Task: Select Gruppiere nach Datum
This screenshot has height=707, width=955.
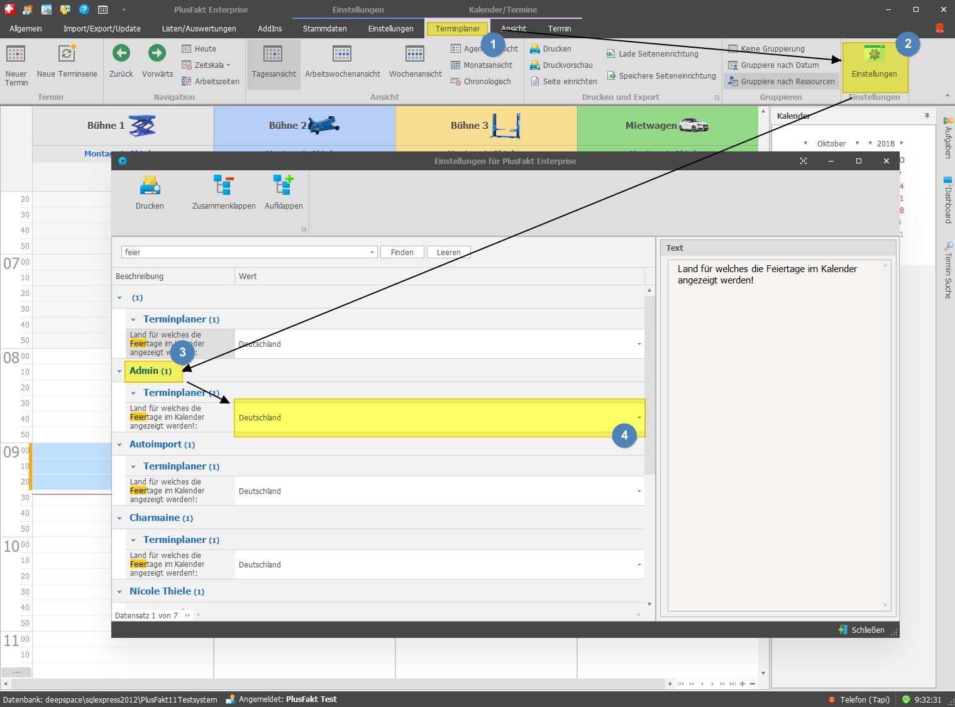Action: click(774, 65)
